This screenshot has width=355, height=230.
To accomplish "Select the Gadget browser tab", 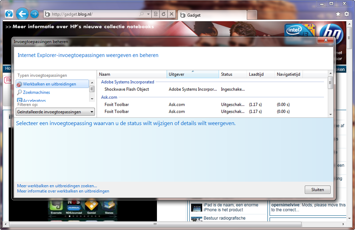I will coord(212,15).
